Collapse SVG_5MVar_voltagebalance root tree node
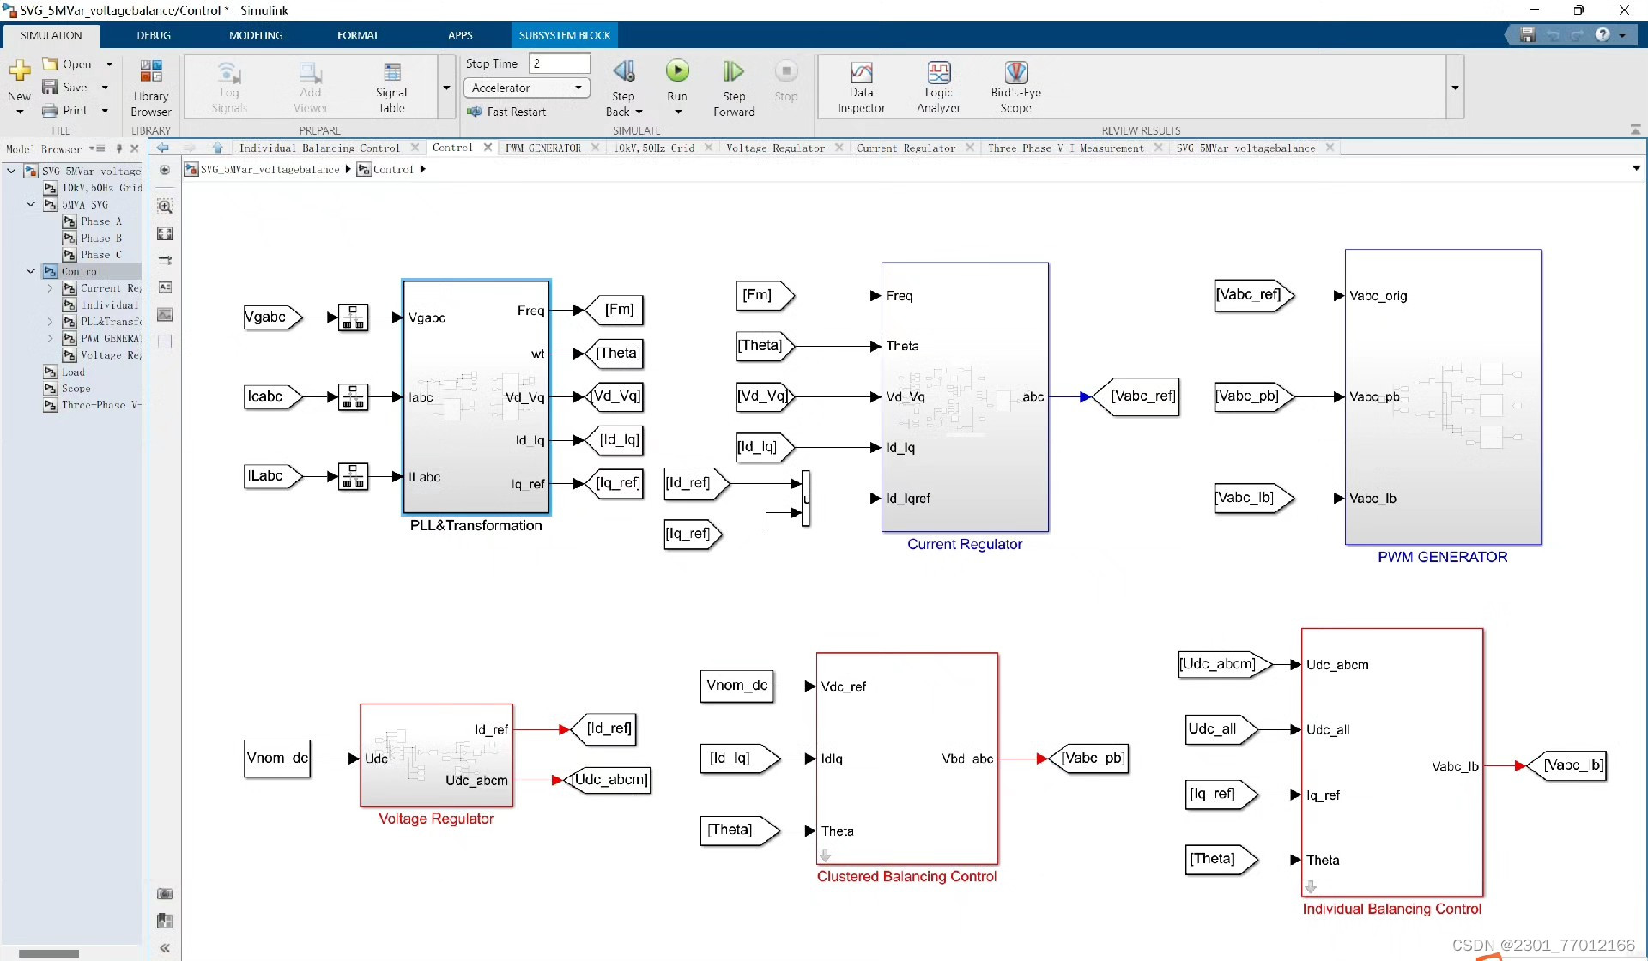Screen dimensions: 1648x961 pyautogui.click(x=11, y=171)
